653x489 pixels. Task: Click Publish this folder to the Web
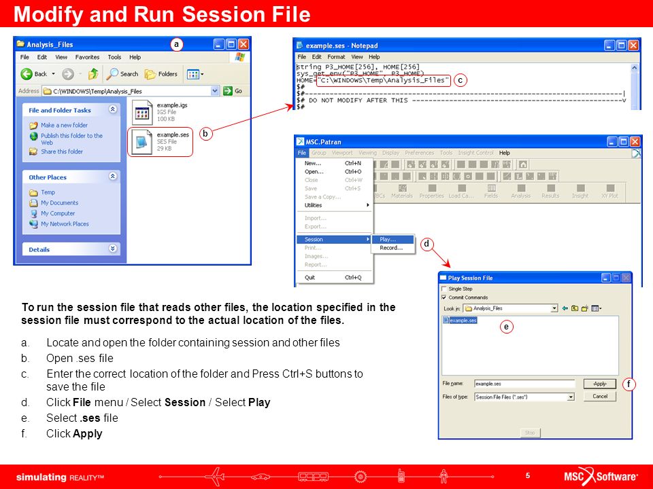pos(71,139)
